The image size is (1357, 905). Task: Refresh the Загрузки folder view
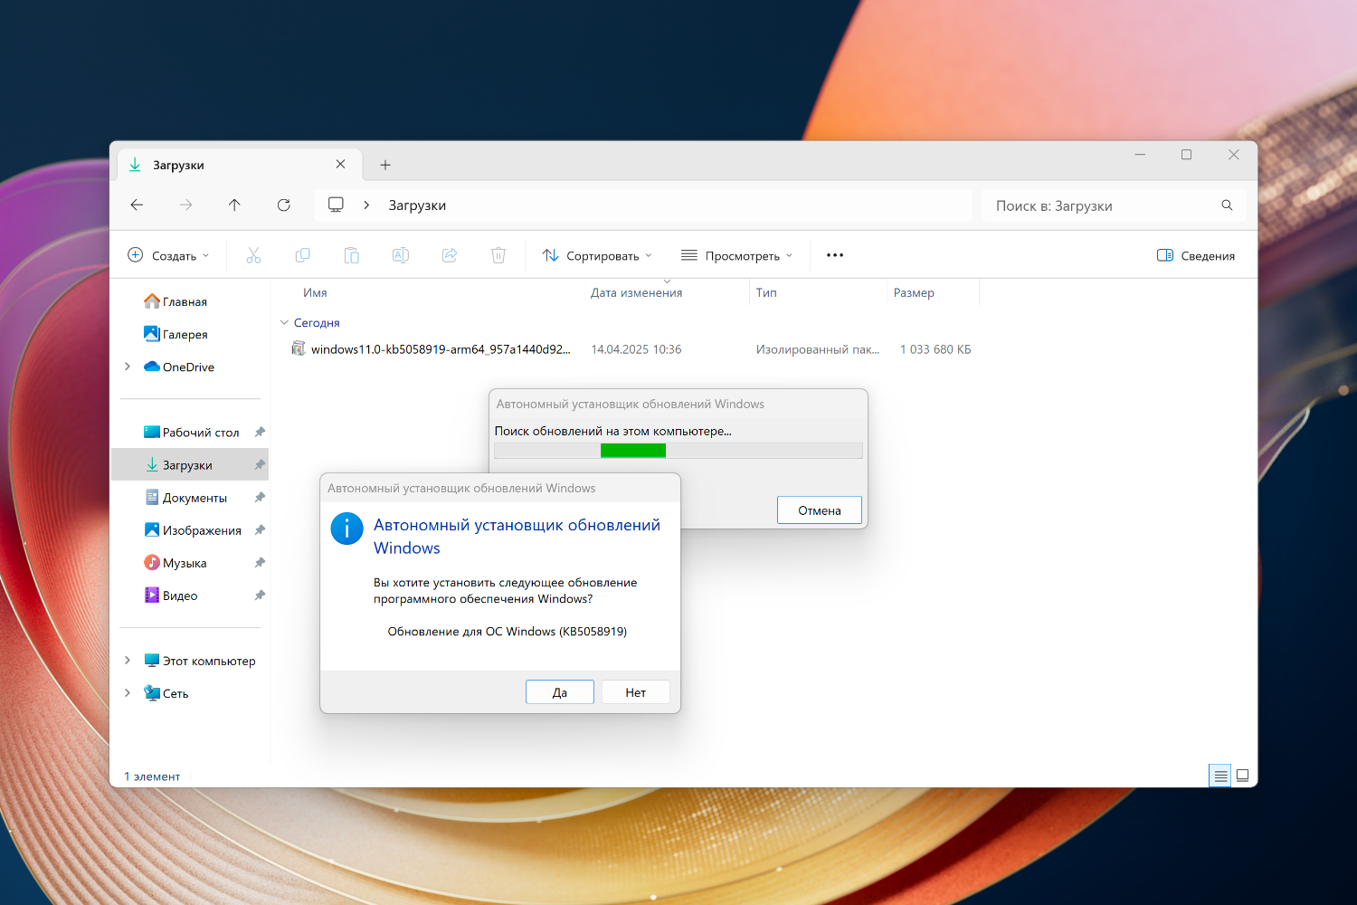point(283,205)
